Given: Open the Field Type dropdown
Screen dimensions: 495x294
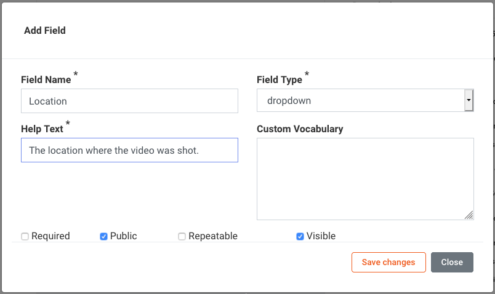Looking at the screenshot, I should (360, 100).
